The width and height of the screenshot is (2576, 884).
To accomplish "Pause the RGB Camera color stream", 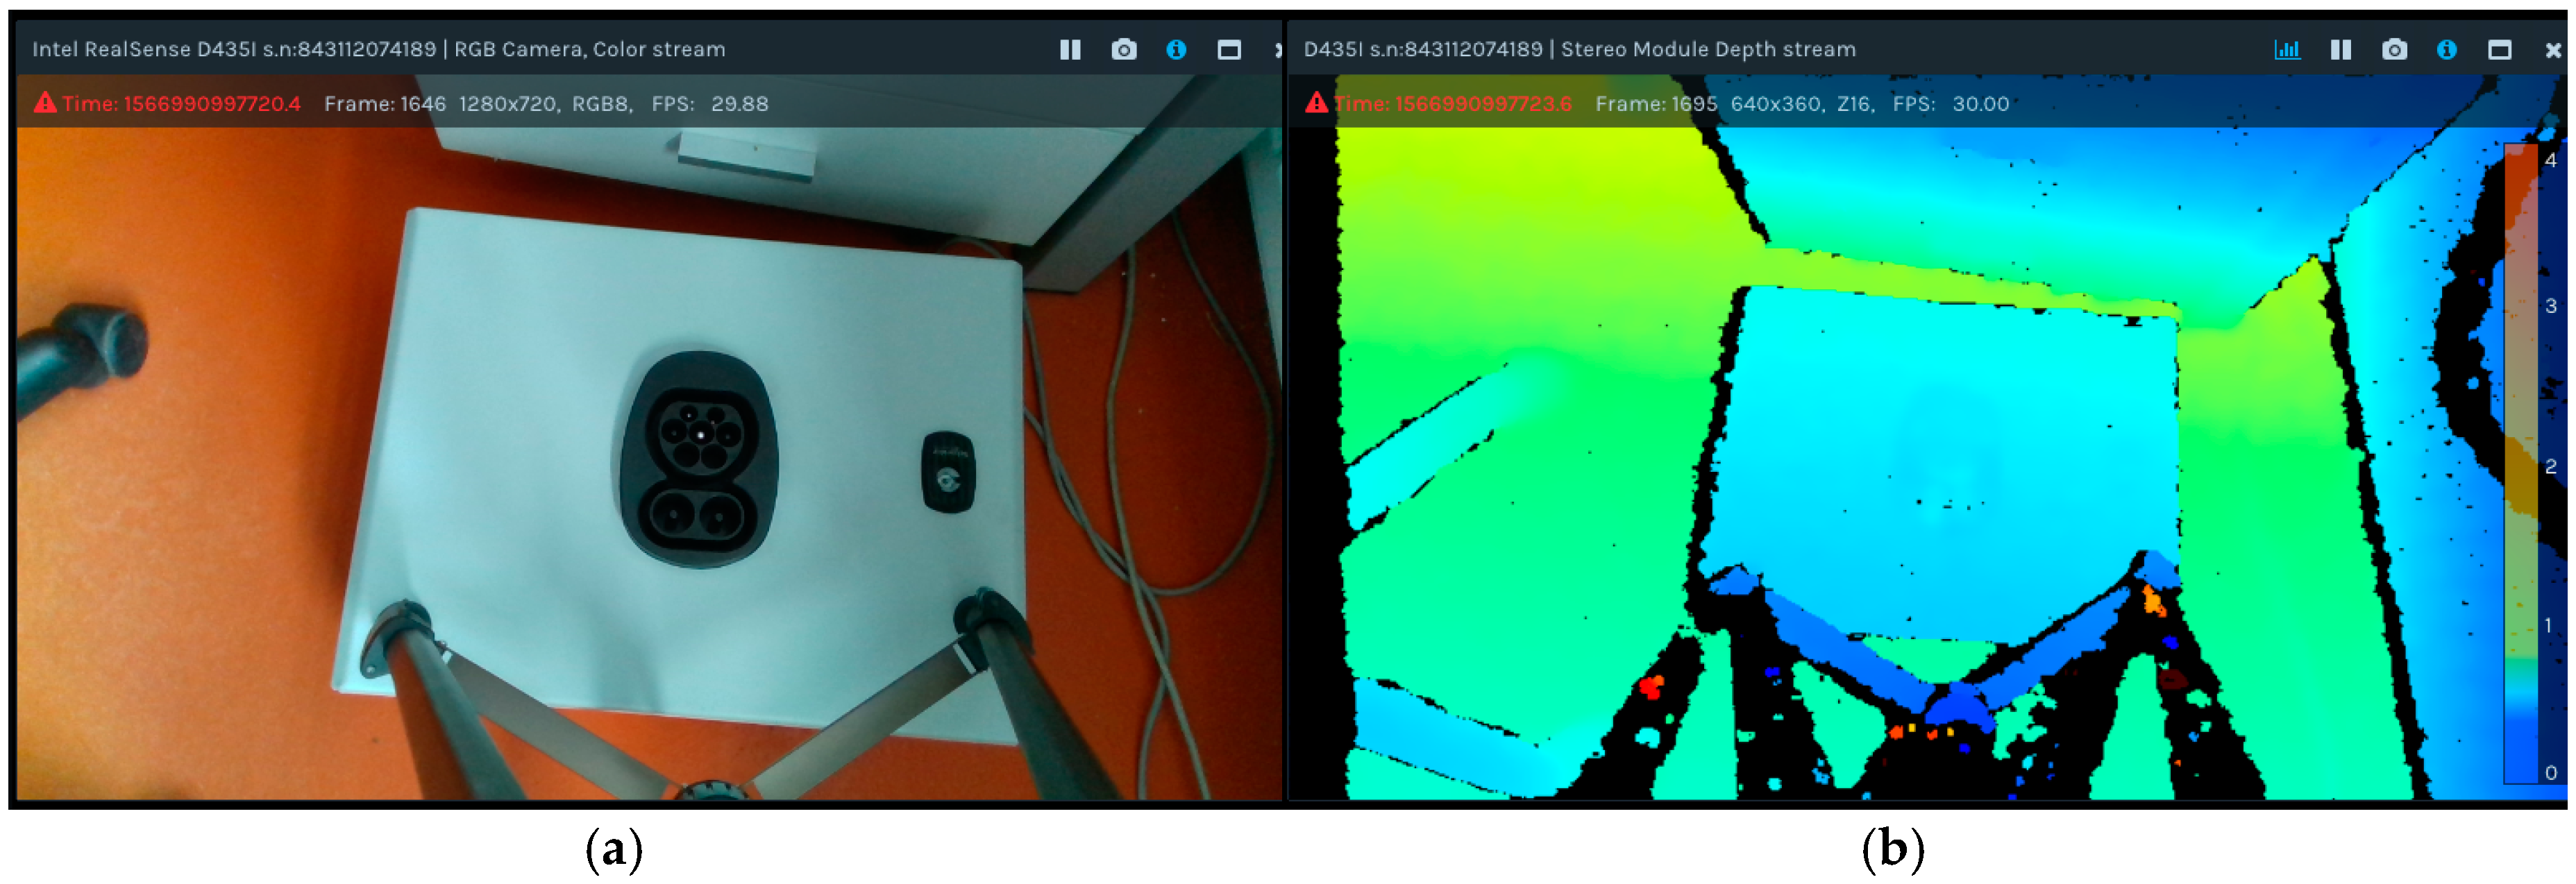I will [1069, 49].
